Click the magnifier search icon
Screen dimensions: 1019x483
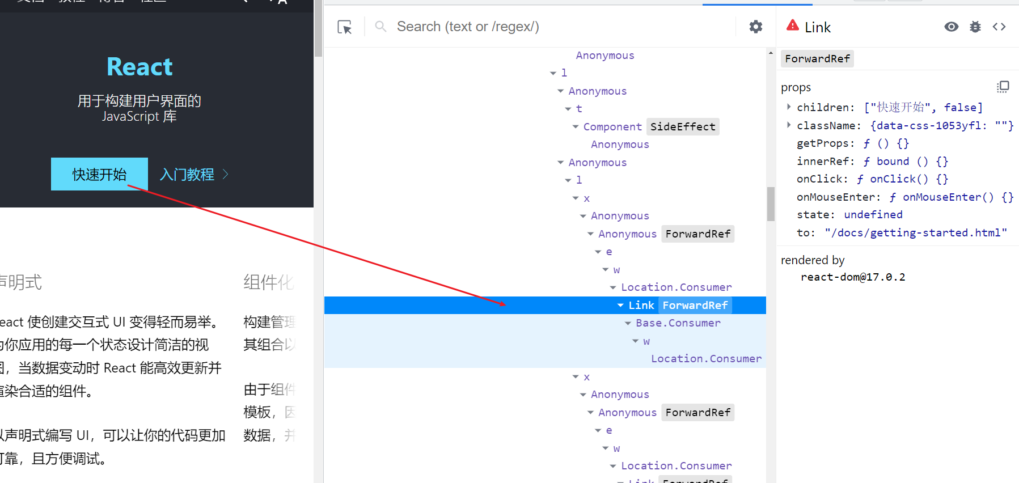tap(380, 27)
